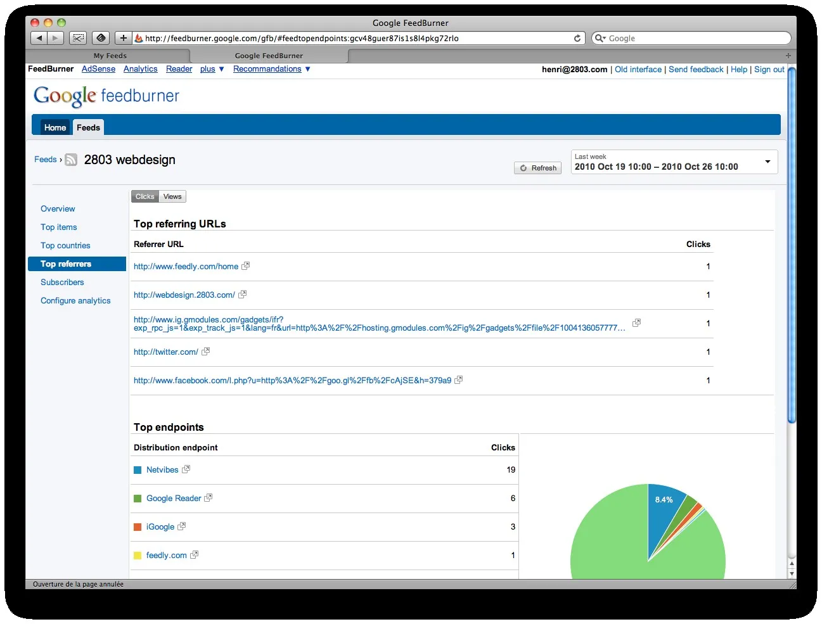Go back with the browser back arrow
Screen dimensions: 822x624
[x=39, y=38]
